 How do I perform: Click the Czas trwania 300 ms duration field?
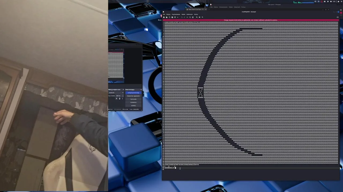tap(120, 96)
